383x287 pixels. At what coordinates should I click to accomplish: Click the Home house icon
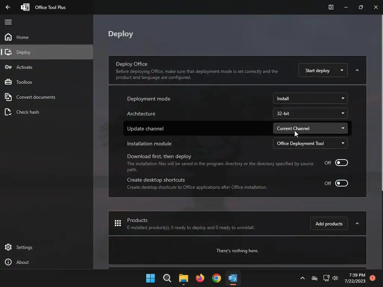click(8, 37)
